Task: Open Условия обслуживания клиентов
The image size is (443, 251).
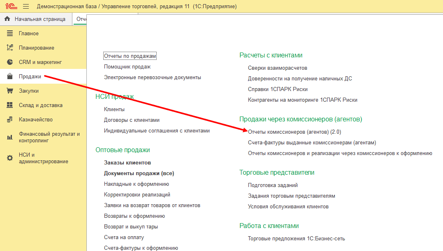Action: coord(288,206)
